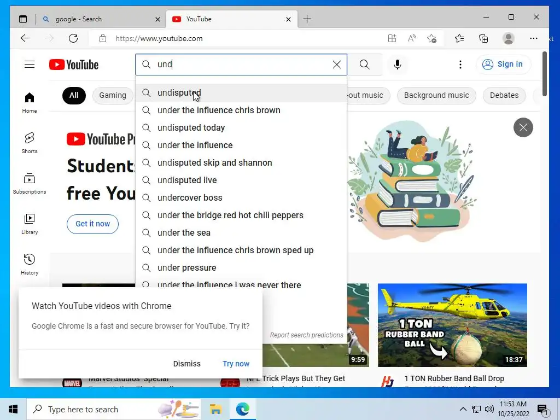Click Try now in Chrome popup

(236, 364)
